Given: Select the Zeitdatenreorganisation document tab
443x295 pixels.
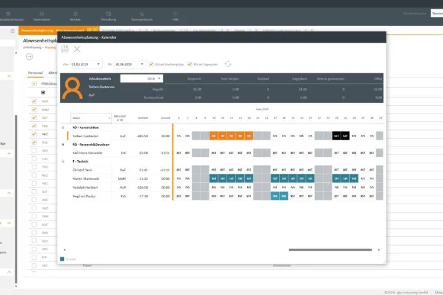Looking at the screenshot, I should (x=281, y=30).
